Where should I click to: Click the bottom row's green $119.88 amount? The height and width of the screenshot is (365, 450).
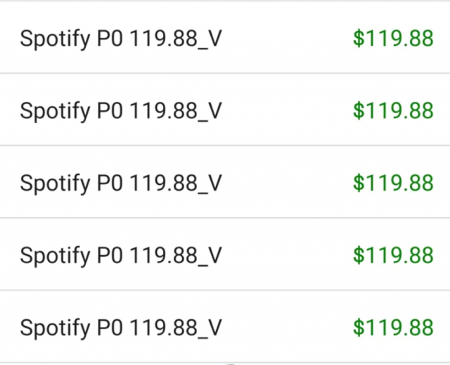[393, 328]
